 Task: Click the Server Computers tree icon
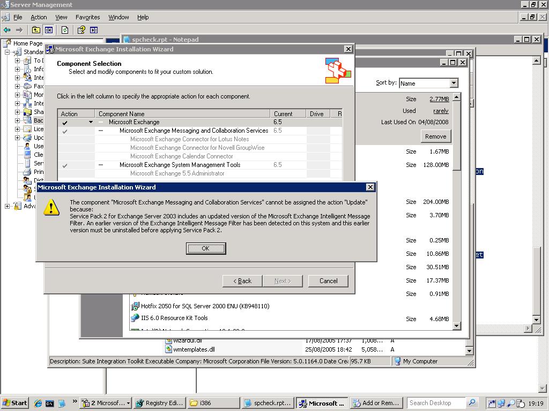coord(27,163)
